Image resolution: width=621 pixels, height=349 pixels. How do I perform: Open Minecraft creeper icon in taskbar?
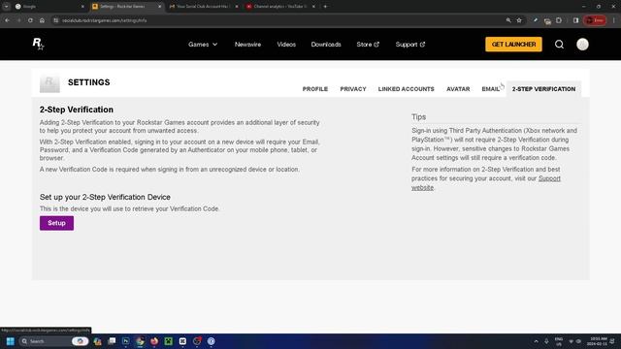click(x=168, y=341)
